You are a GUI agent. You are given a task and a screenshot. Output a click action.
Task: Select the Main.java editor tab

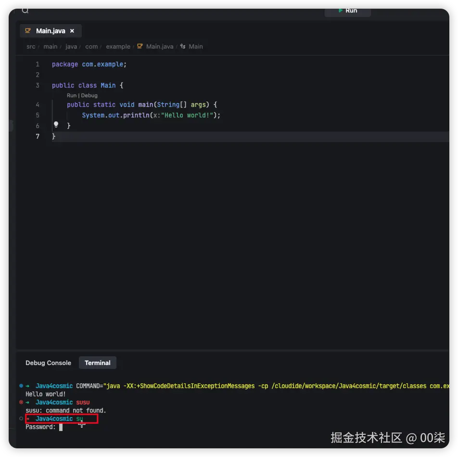pyautogui.click(x=50, y=31)
